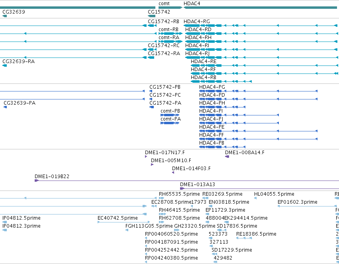Click BAC clone label DME1-013A13

198,185
